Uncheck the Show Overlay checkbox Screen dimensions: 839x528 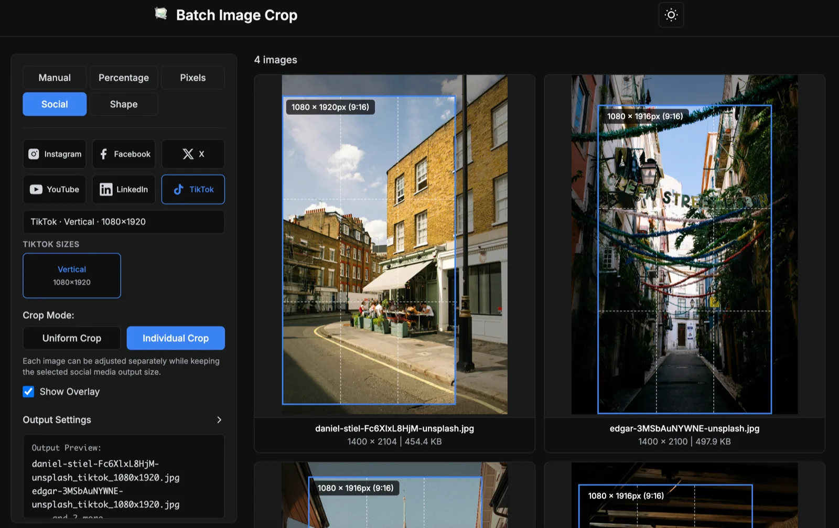pos(28,392)
